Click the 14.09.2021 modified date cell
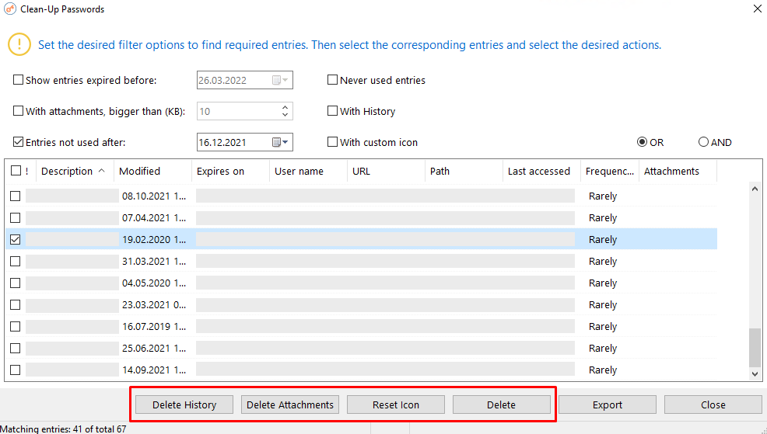This screenshot has height=434, width=767. [x=153, y=370]
